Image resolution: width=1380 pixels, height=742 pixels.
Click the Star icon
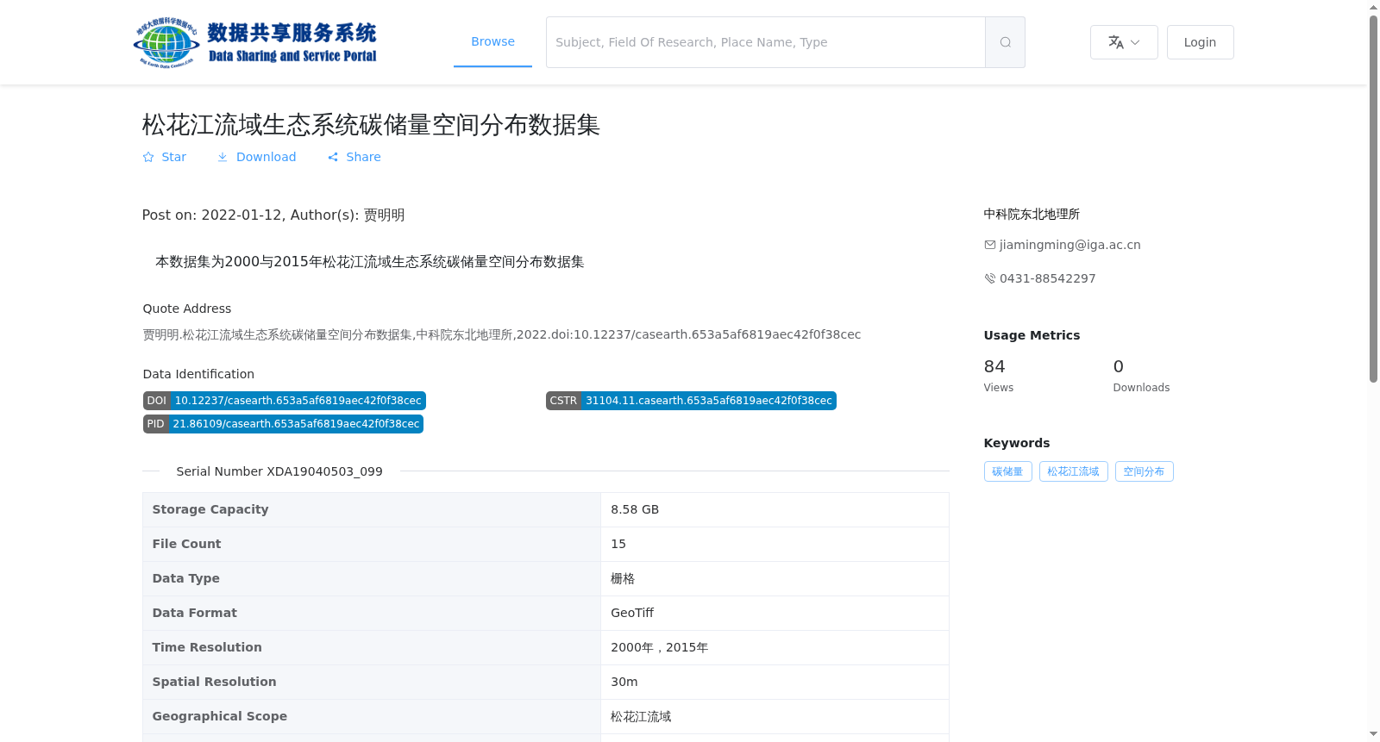pos(148,157)
